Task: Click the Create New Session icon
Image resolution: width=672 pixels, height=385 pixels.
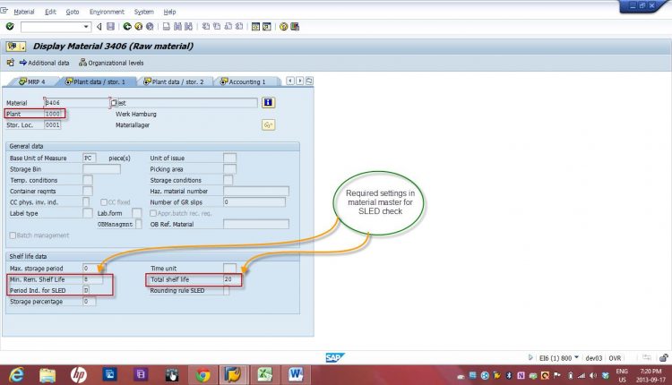Action: 256,27
